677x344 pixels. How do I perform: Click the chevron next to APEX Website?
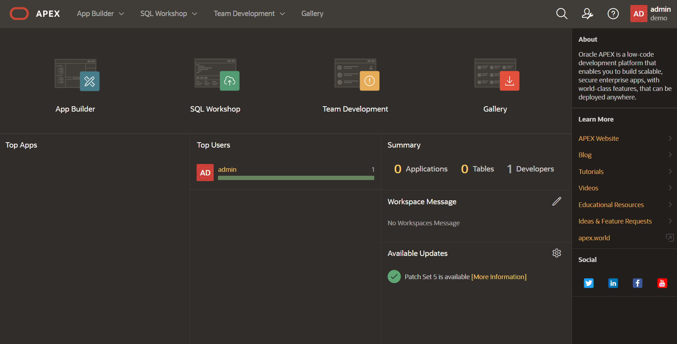(x=670, y=138)
